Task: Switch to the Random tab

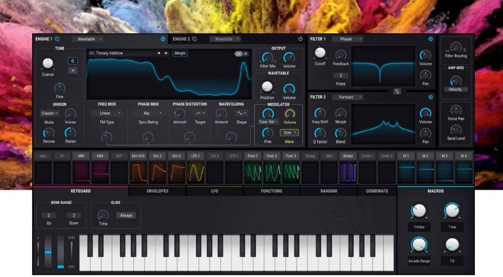Action: (x=329, y=191)
